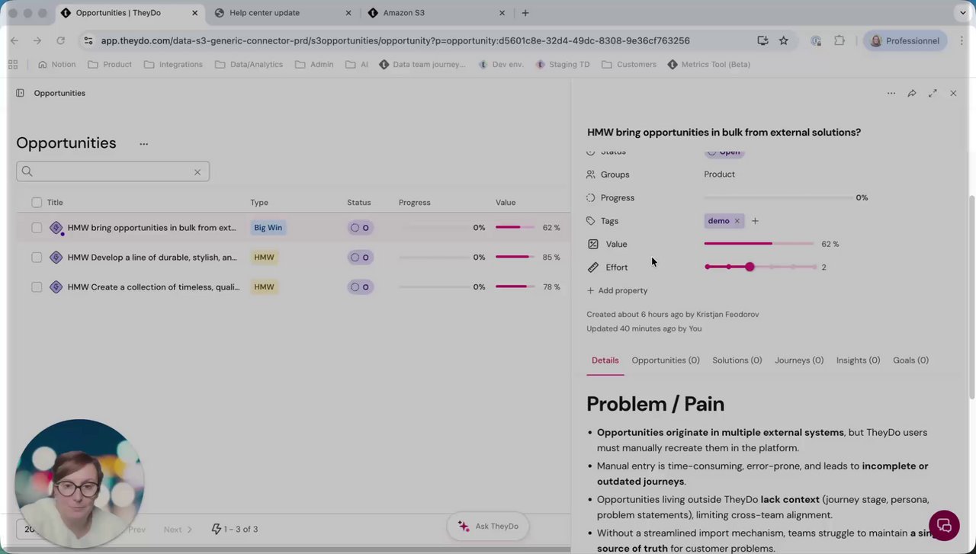
Task: Open status dropdown for first opportunity row
Action: tap(360, 228)
